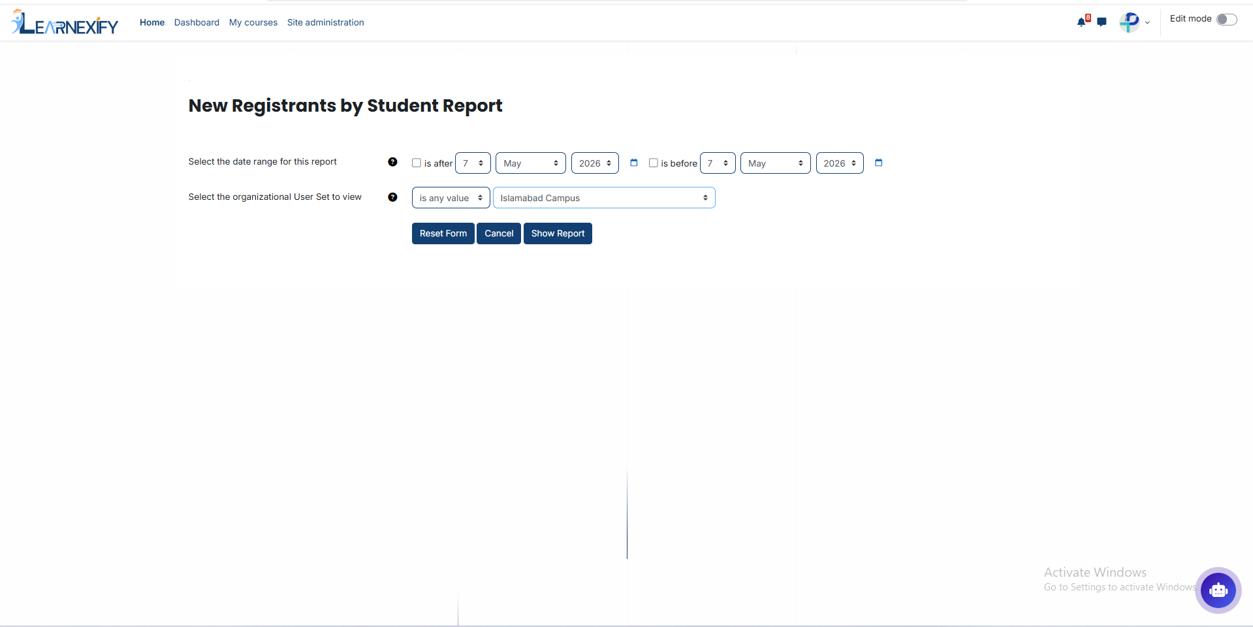
Task: Expand the user menu chevron arrow
Action: pos(1147,23)
